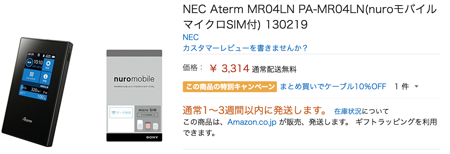This screenshot has width=450, height=154.
Task: Click the gear settings icon on router screen
Action: point(48,64)
